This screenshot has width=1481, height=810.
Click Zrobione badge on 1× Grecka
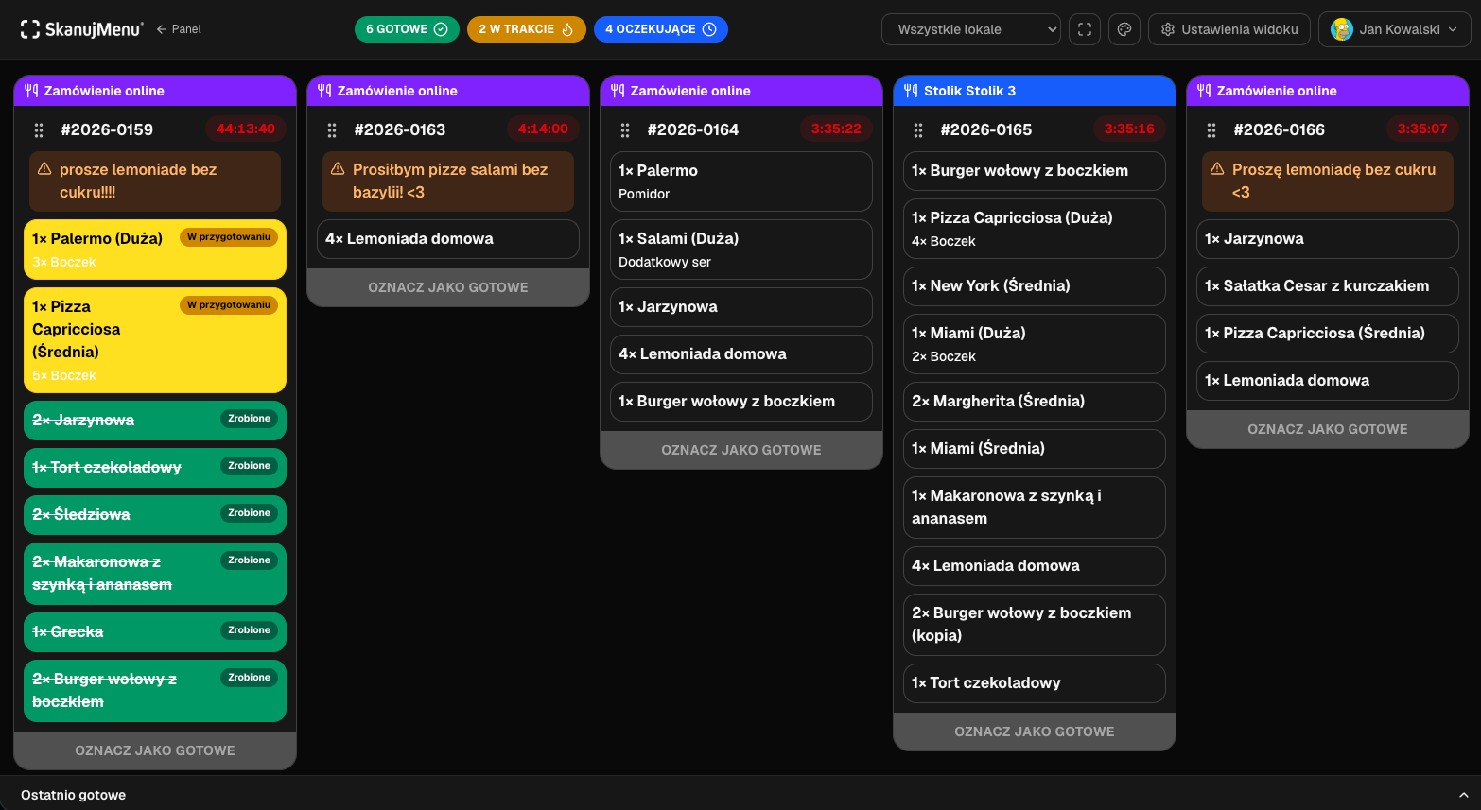coord(249,630)
